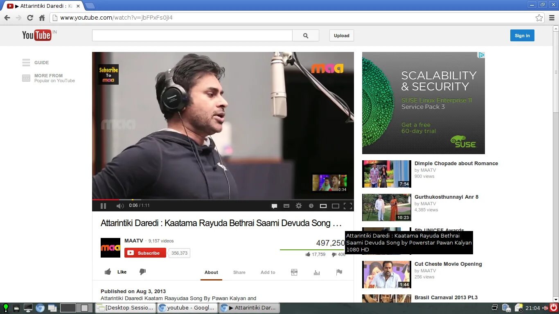Open the Chrome hamburger menu

tap(552, 18)
